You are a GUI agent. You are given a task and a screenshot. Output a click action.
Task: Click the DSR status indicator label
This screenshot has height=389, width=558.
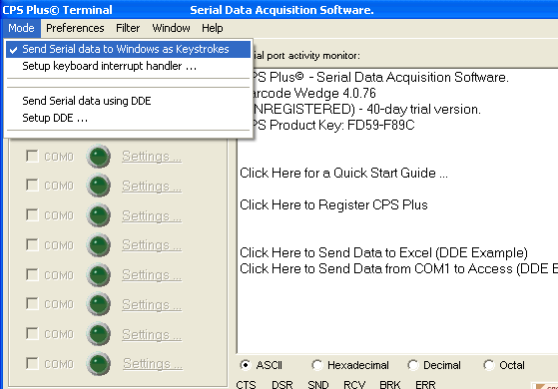282,384
